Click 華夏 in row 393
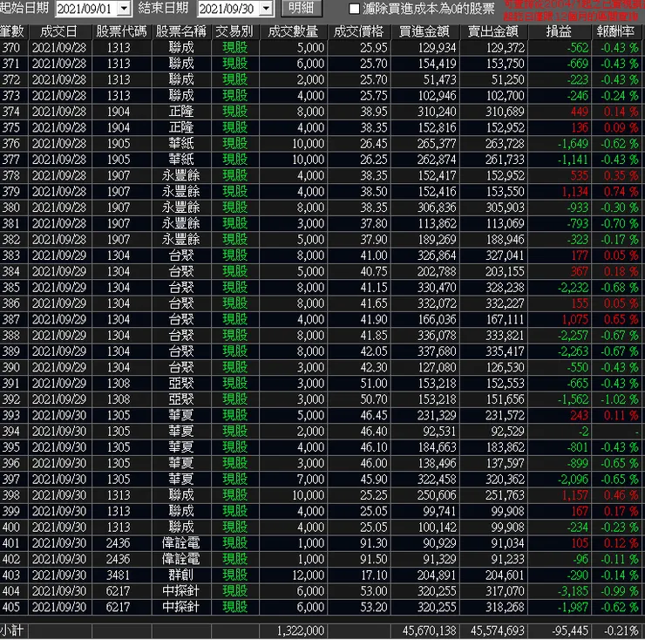This screenshot has height=640, width=645. point(181,415)
